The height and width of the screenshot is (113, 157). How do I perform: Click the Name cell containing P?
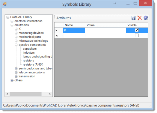(74, 30)
